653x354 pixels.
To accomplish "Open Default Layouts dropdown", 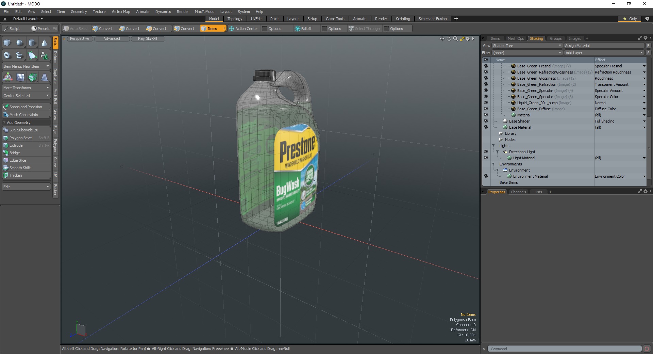I will click(28, 19).
